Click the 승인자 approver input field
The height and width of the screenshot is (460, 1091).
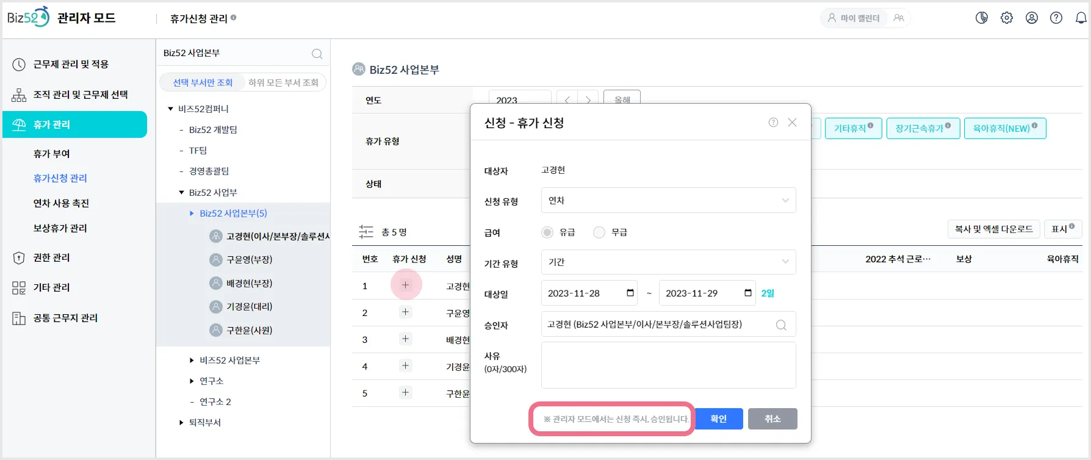[x=669, y=325]
